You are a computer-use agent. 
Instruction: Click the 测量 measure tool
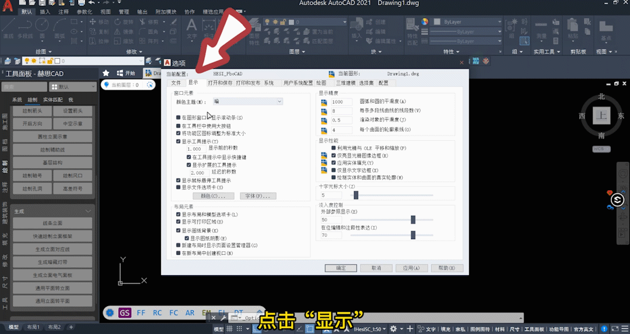click(x=541, y=29)
